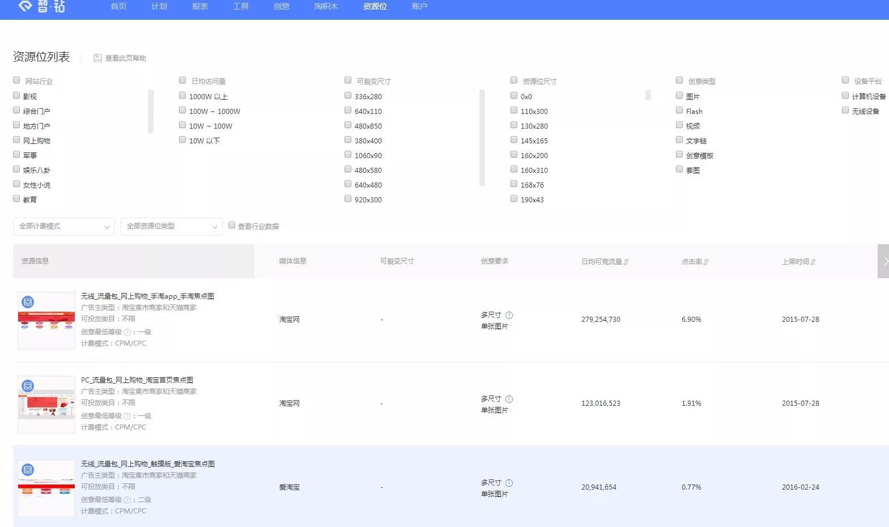Click the 点击率 column header
889x527 pixels.
692,262
